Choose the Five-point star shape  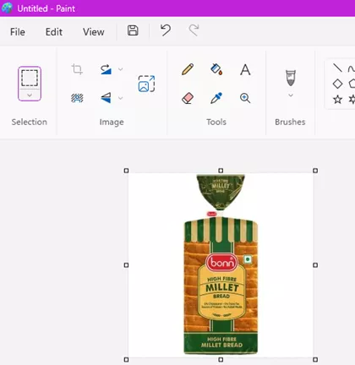point(337,99)
